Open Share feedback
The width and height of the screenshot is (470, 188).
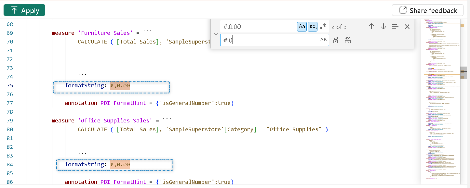pos(427,10)
